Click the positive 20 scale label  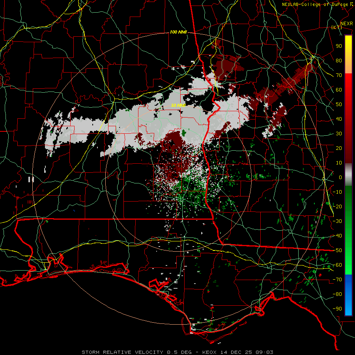click(x=339, y=148)
